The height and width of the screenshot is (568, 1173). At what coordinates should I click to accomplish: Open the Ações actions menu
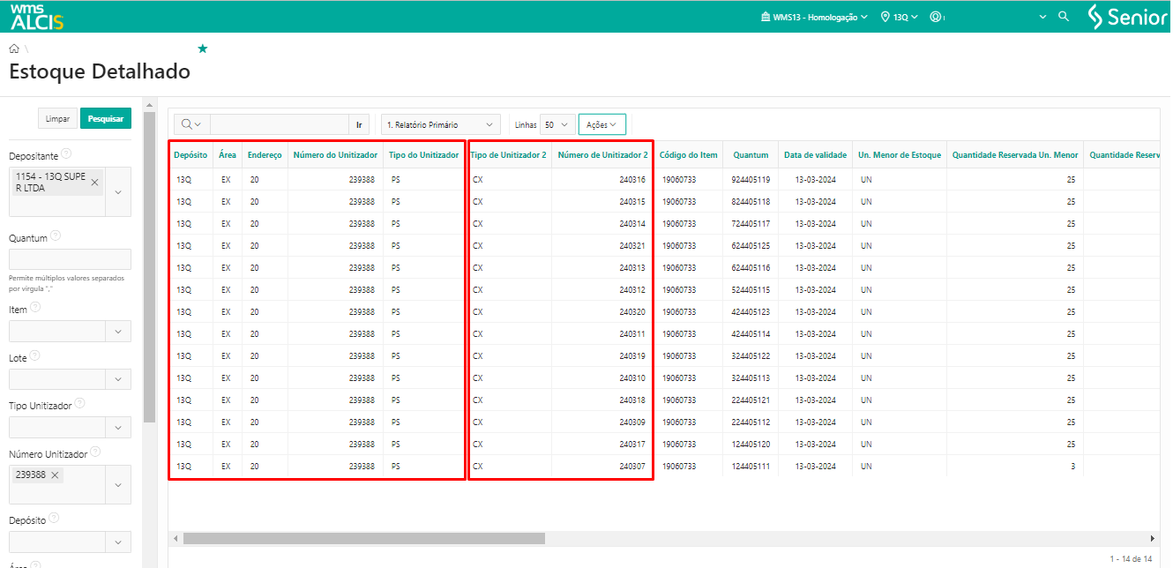point(601,125)
